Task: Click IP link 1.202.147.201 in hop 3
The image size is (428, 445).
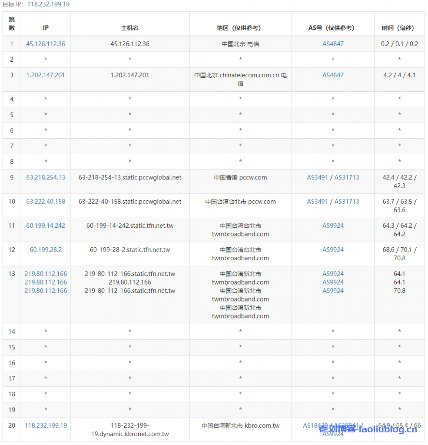Action: click(45, 75)
